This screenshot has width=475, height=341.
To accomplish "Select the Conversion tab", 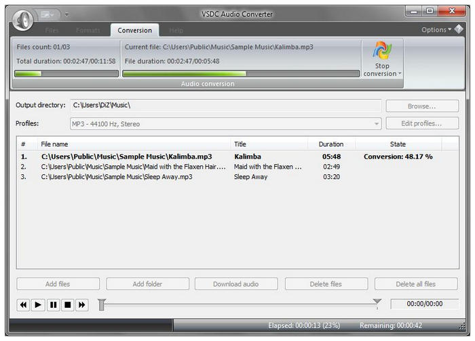I will 135,31.
